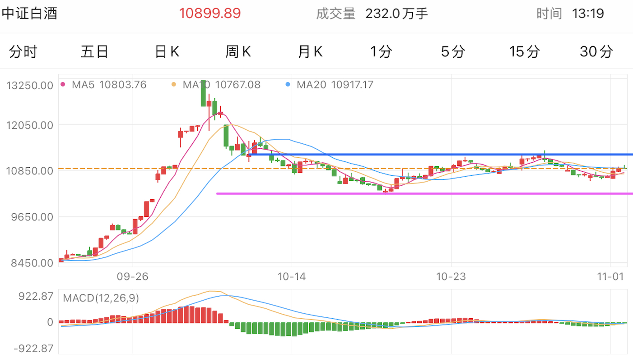Click the MACD zero axis label
The image size is (633, 357).
(x=50, y=322)
